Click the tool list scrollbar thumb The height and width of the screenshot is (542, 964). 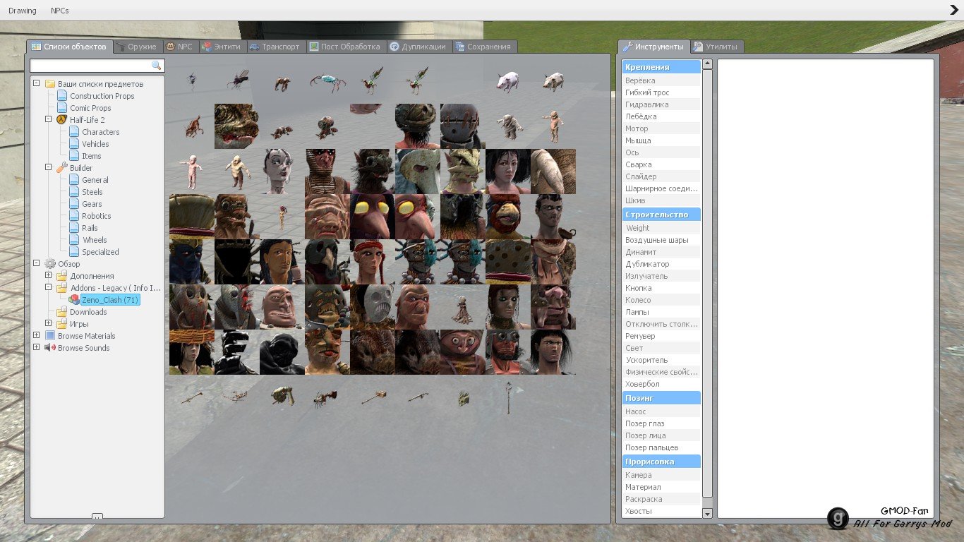708,282
